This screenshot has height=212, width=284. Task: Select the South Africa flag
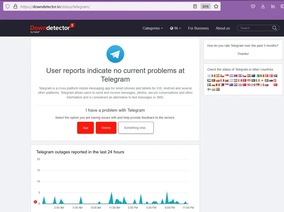click(275, 76)
